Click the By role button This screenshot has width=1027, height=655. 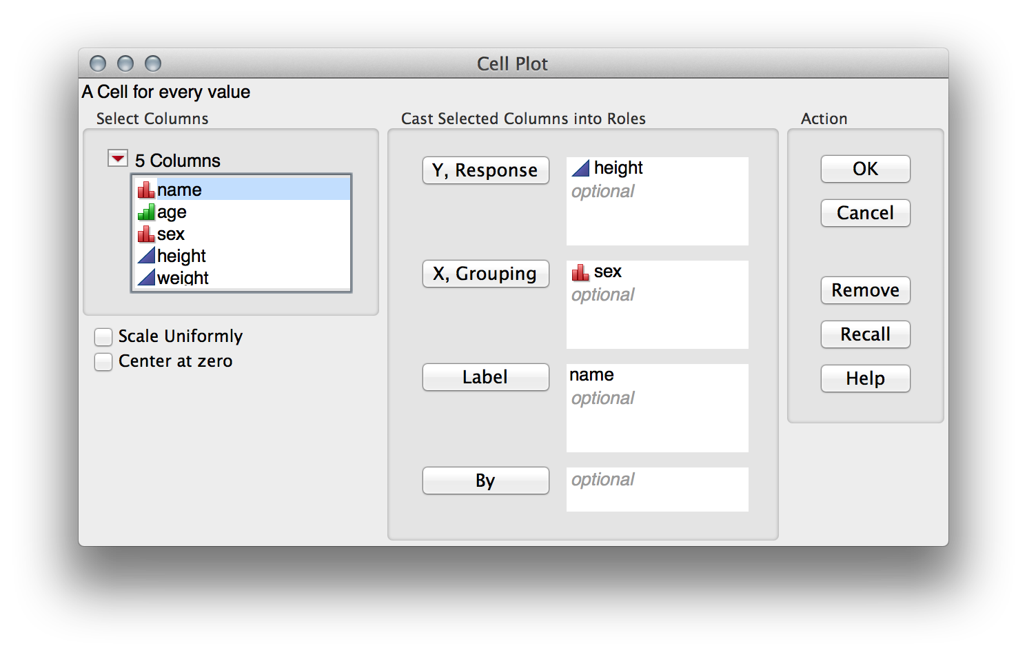(485, 481)
